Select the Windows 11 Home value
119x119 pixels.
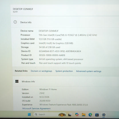point(48,89)
